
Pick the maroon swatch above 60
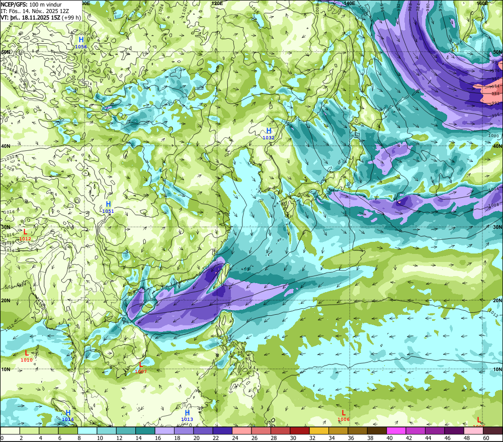click(493, 431)
